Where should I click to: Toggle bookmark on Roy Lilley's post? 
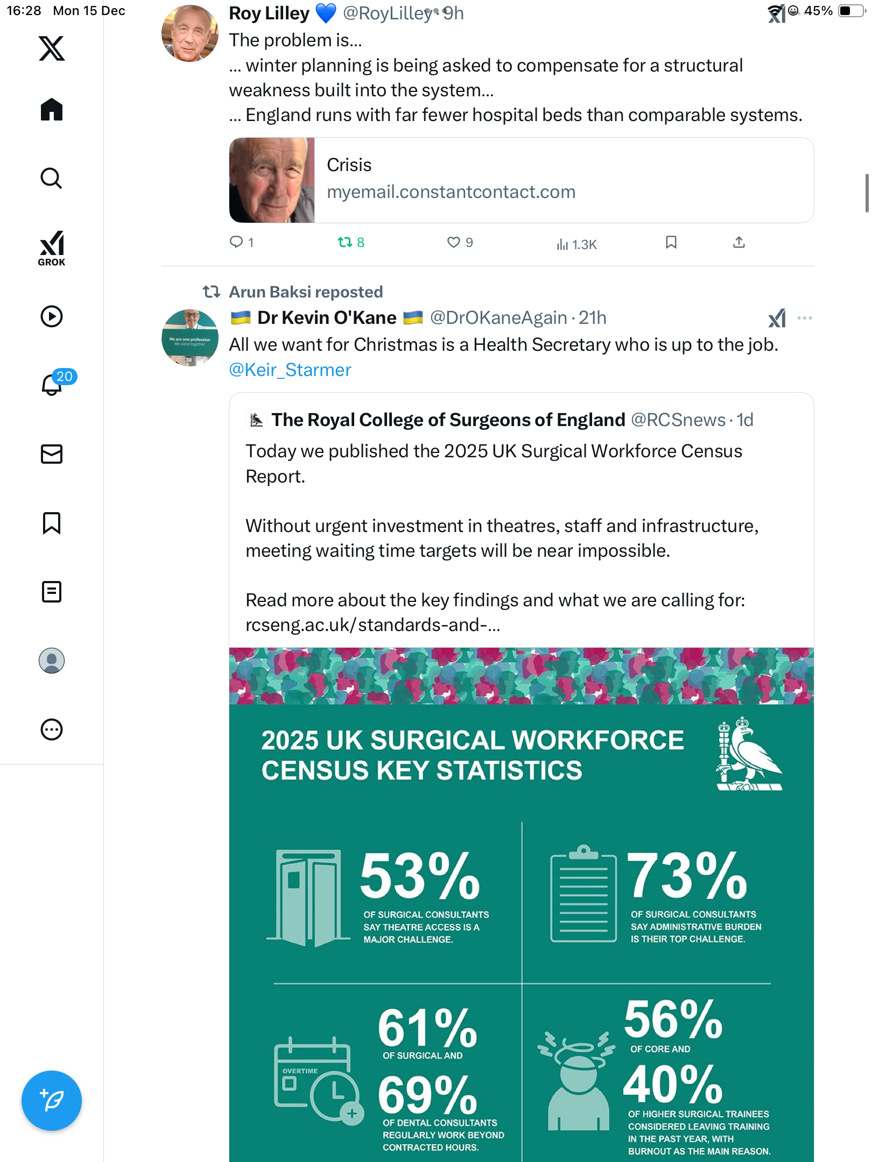coord(671,242)
